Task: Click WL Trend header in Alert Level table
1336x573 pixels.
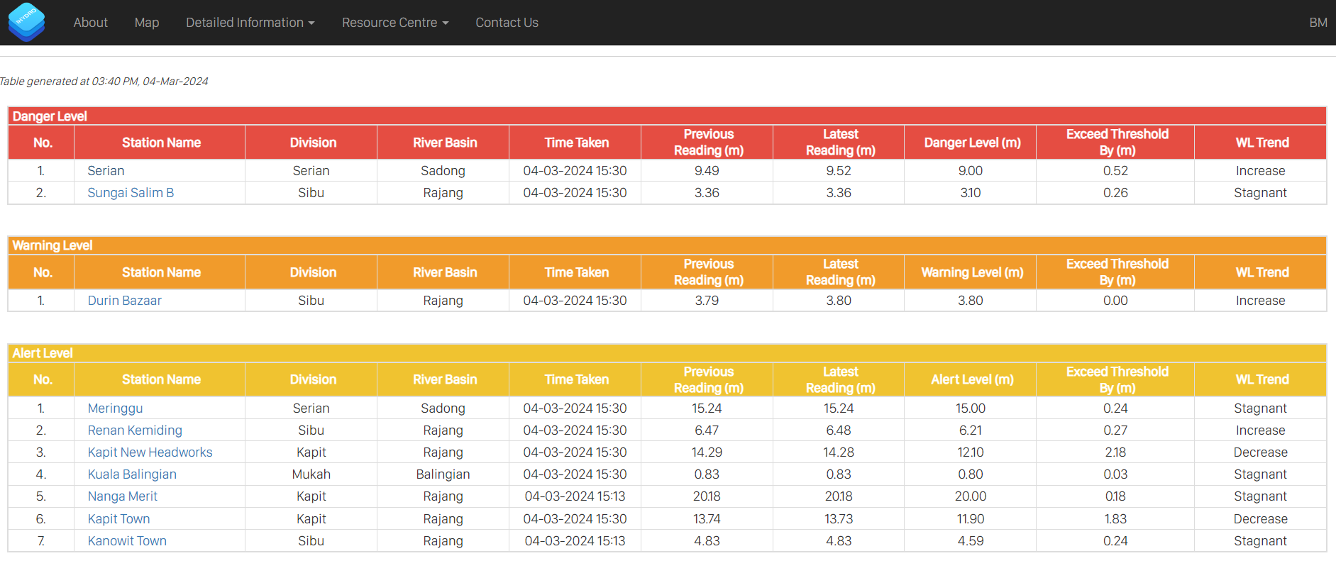Action: click(x=1262, y=379)
